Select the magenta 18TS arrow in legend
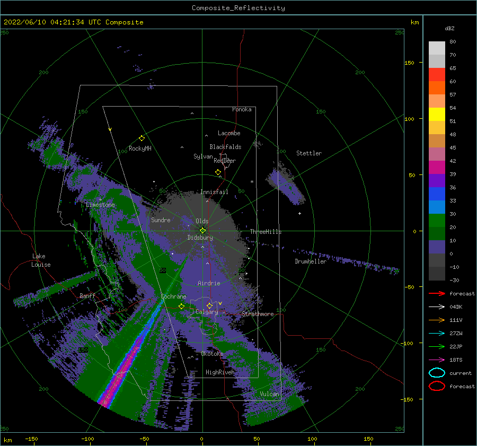Image resolution: width=477 pixels, height=446 pixels. [437, 360]
